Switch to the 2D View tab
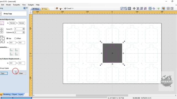177x99 pixels. [x=36, y=9]
